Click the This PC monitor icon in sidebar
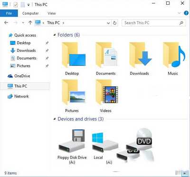The width and height of the screenshot is (190, 177). 10,86
